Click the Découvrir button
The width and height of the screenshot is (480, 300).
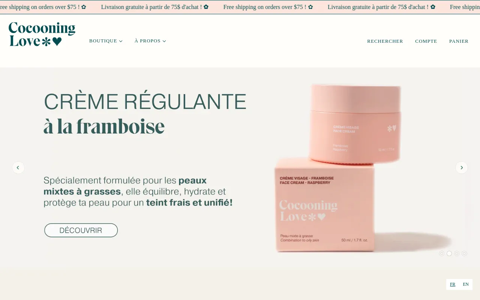click(x=81, y=230)
